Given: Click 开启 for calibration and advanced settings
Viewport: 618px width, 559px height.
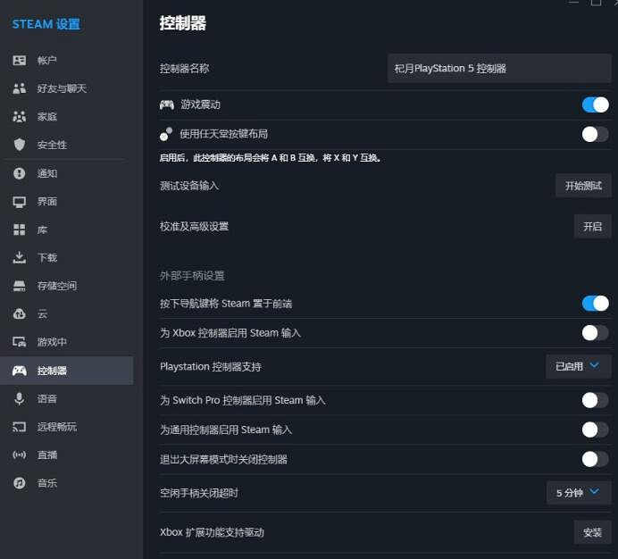Looking at the screenshot, I should (x=592, y=227).
